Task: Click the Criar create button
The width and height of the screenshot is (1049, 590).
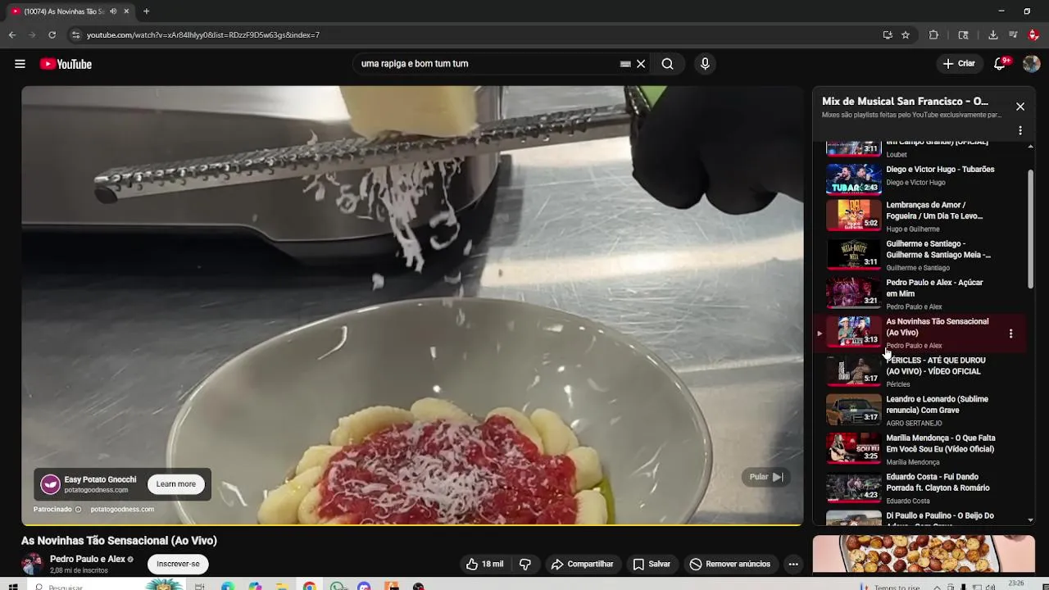Action: click(959, 64)
